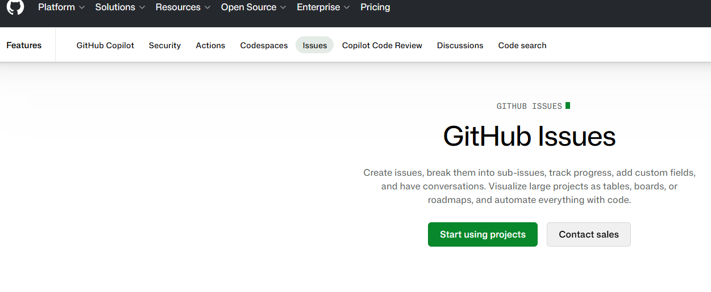Open the Solutions dropdown menu
The width and height of the screenshot is (711, 292).
pyautogui.click(x=120, y=7)
